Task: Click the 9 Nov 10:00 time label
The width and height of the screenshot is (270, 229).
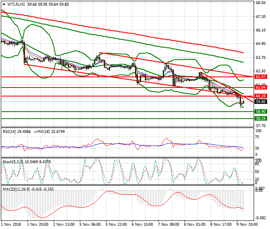Action: [x=247, y=225]
